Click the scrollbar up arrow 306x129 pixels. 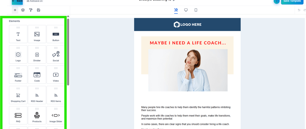click(x=68, y=16)
